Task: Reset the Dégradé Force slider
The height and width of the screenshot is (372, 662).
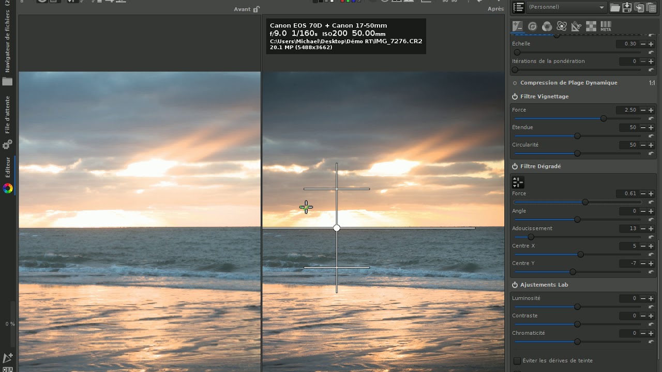Action: pyautogui.click(x=651, y=202)
